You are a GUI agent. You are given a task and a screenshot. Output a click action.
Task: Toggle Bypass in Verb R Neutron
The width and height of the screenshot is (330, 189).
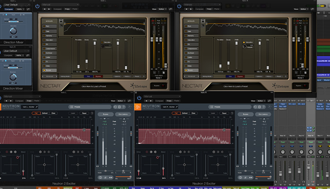246,114
